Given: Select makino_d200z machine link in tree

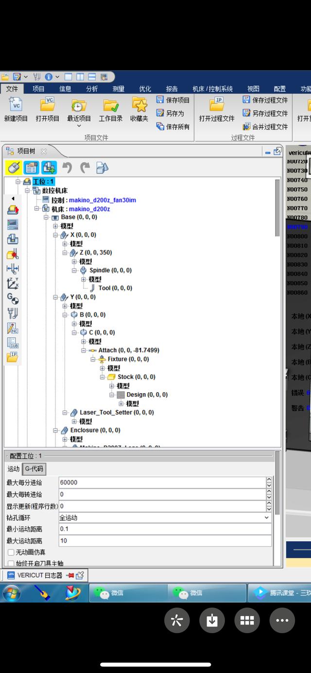Looking at the screenshot, I should 89,209.
